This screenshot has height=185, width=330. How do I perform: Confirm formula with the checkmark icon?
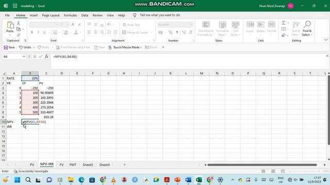tap(40, 57)
